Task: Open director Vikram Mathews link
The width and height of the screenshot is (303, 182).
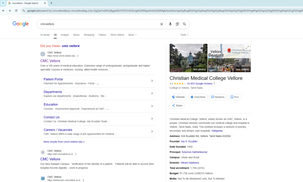Action: [190, 163]
